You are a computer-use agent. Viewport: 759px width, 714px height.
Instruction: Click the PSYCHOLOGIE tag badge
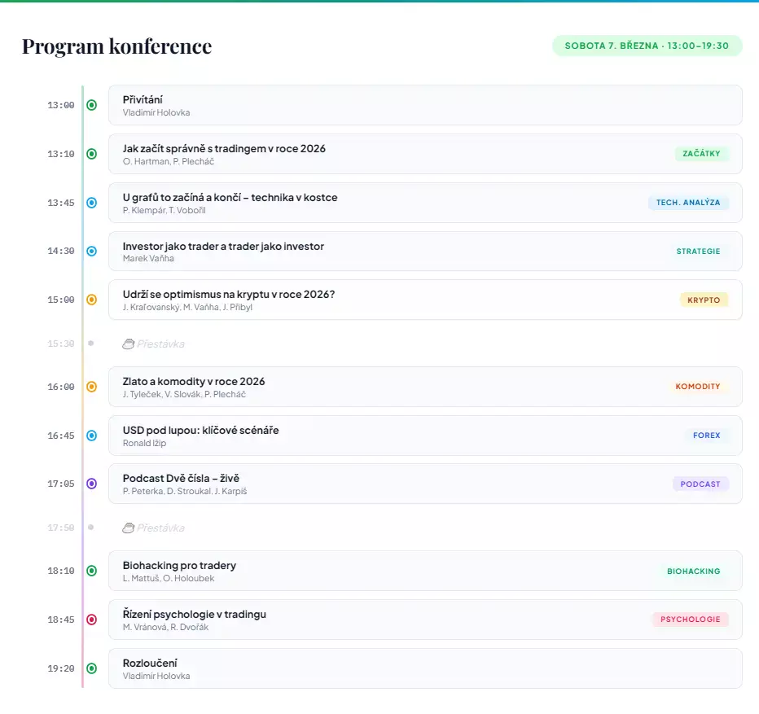pyautogui.click(x=691, y=619)
